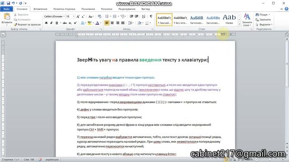The image size is (289, 162).
Task: Open the Font dialog launcher
Action: (x=101, y=29)
